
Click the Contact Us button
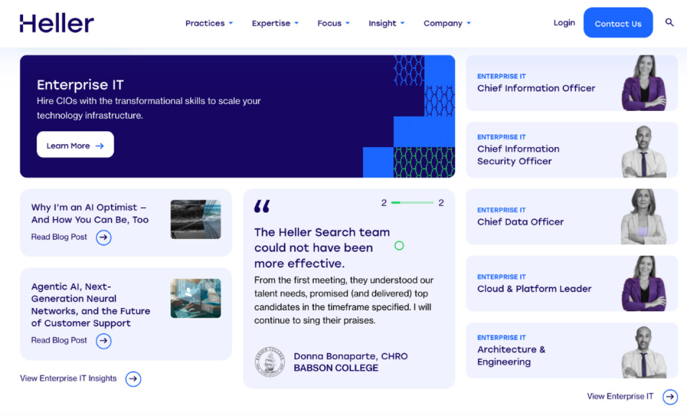[x=618, y=23]
